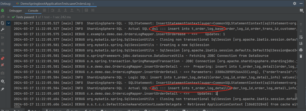Select the Console tab
Image resolution: width=306 pixels, height=111 pixels.
click(33, 11)
